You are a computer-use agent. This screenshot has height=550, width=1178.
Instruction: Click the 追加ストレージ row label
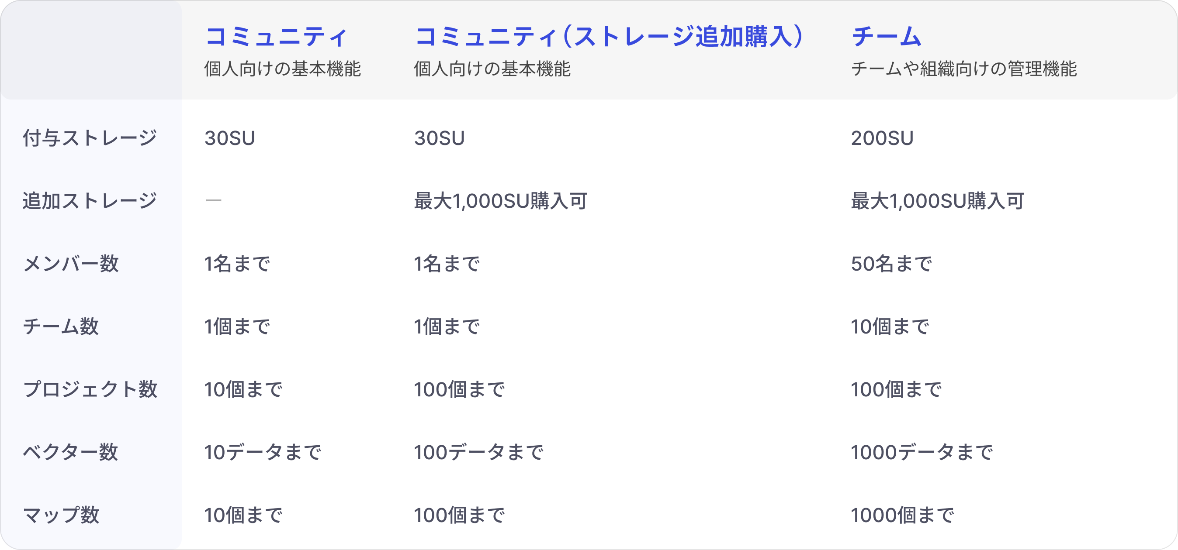(x=90, y=200)
